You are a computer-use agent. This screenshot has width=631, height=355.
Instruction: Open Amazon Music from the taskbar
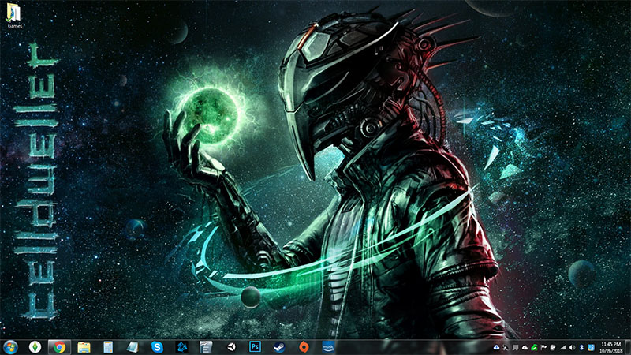click(x=328, y=347)
